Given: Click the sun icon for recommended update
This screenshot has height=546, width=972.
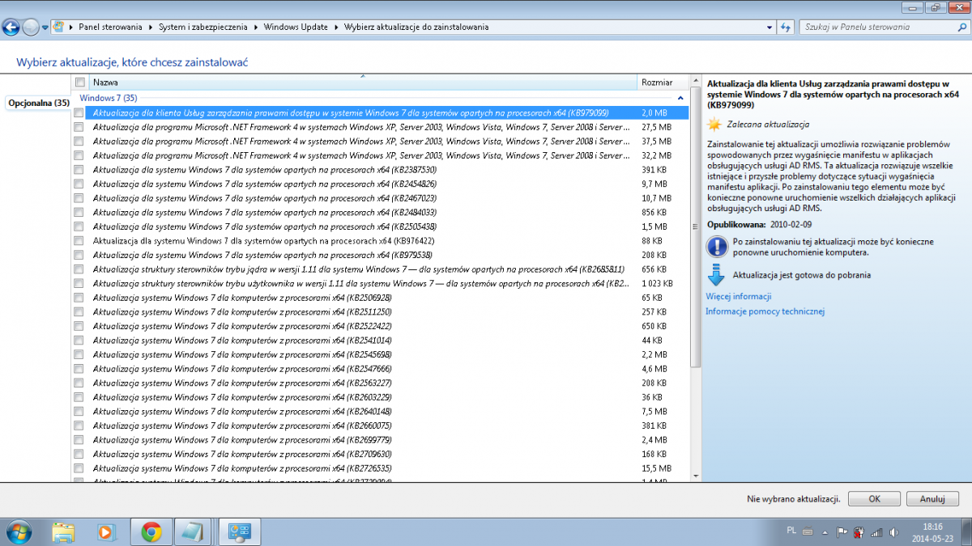Looking at the screenshot, I should click(x=714, y=125).
